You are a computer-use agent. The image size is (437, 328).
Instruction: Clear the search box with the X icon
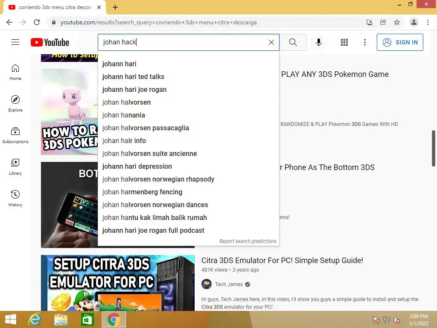coord(271,42)
